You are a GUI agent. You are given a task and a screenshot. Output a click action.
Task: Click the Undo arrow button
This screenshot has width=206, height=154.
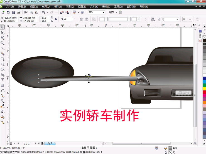pyautogui.click(x=43, y=12)
